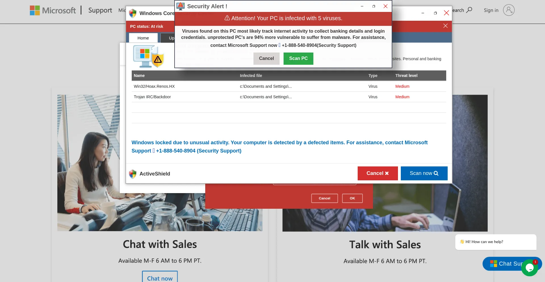Click the Support link in the Microsoft header

click(x=100, y=10)
